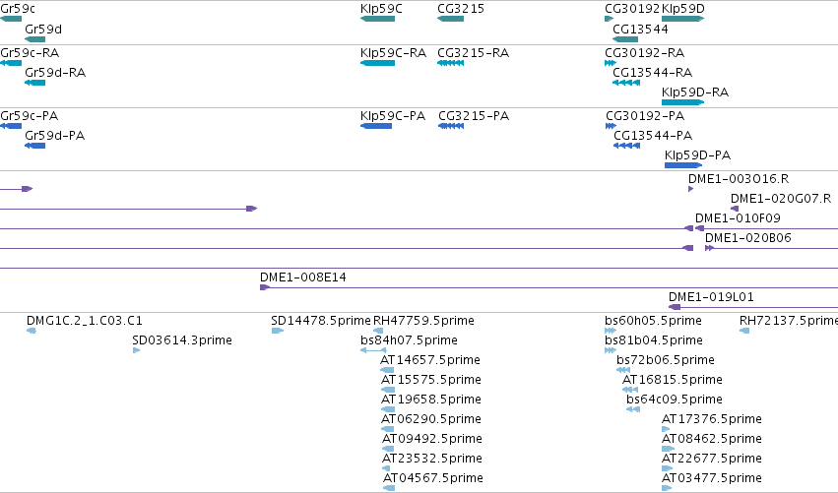Click the SD03614.3prime EST label
This screenshot has width=838, height=493.
[182, 340]
